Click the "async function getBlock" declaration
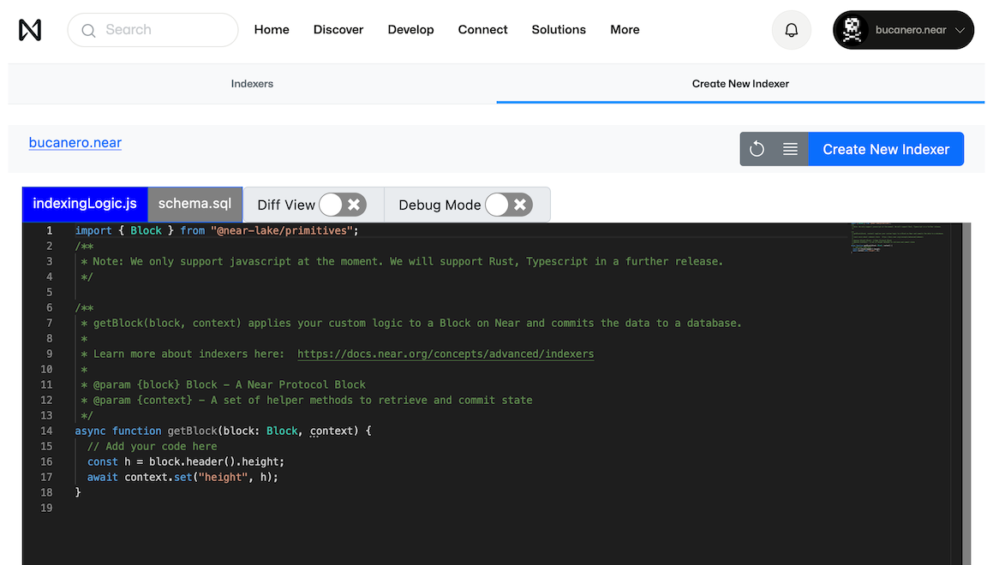The height and width of the screenshot is (565, 999). (x=223, y=431)
